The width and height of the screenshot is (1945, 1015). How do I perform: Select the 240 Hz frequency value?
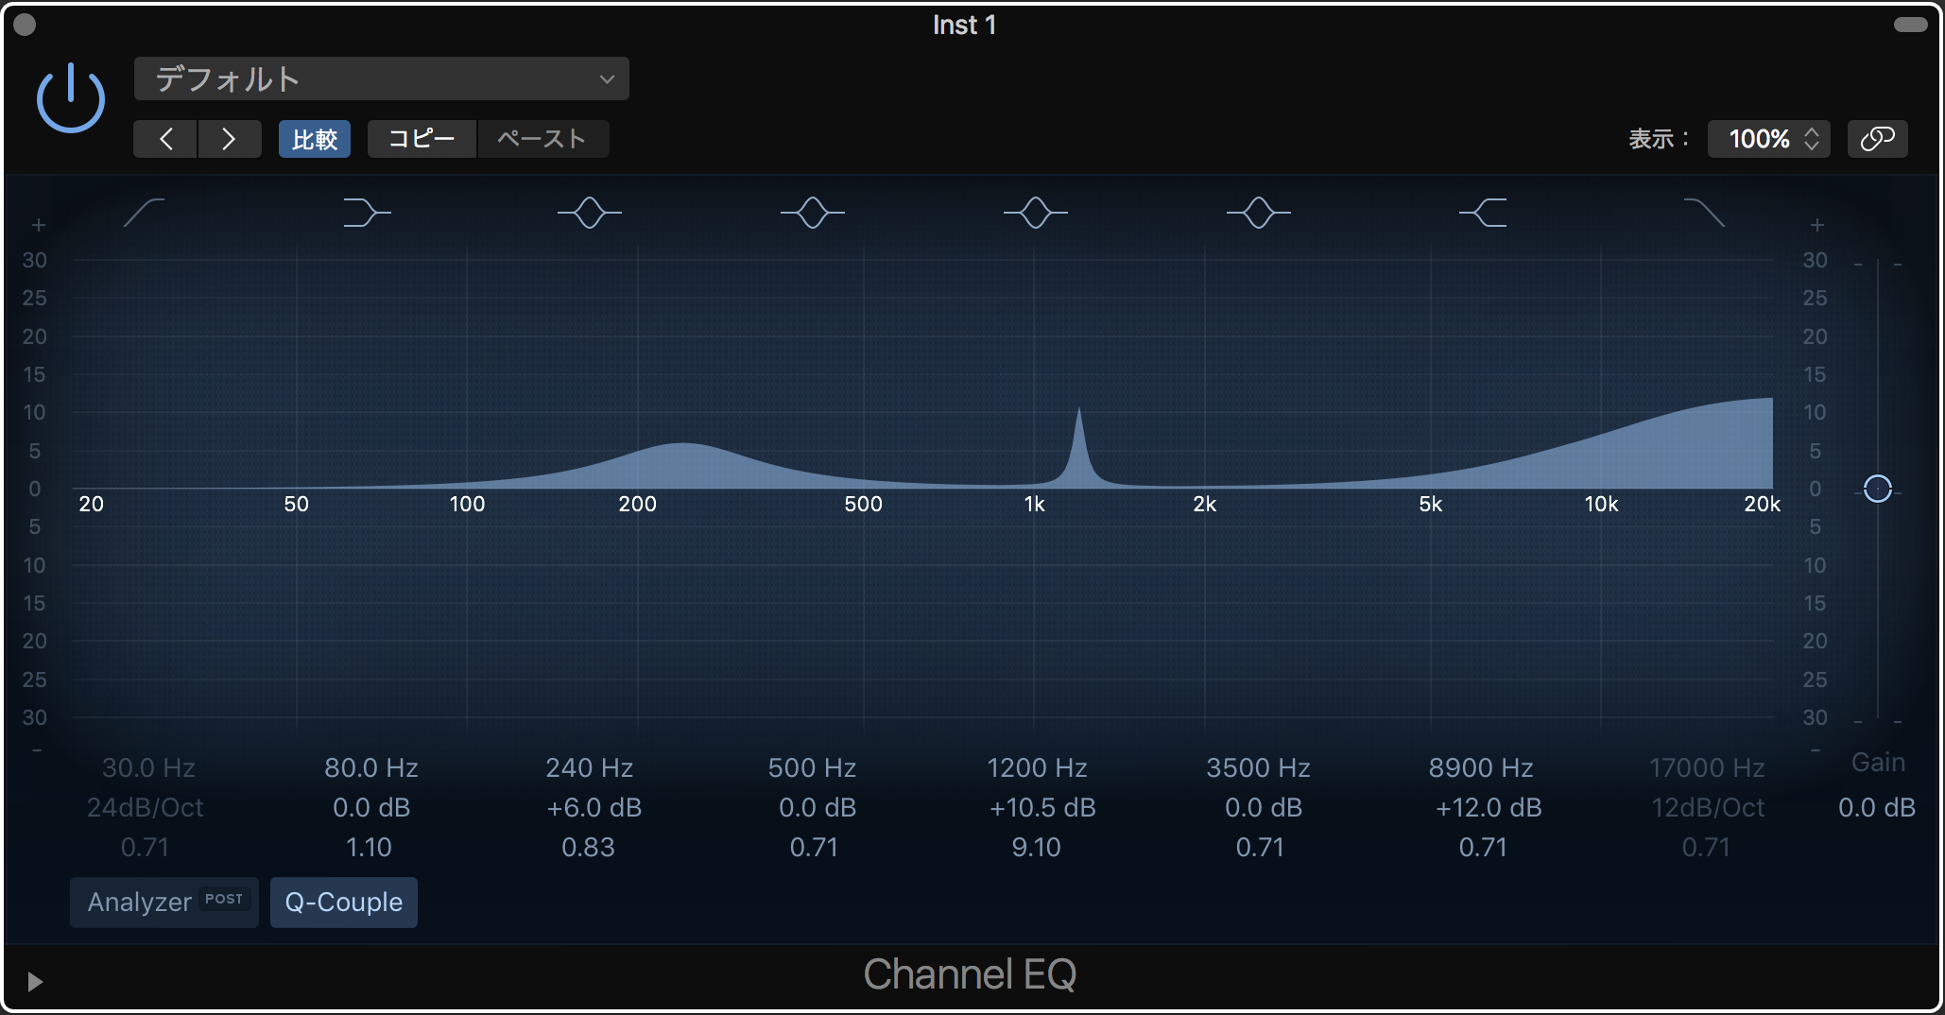tap(590, 767)
